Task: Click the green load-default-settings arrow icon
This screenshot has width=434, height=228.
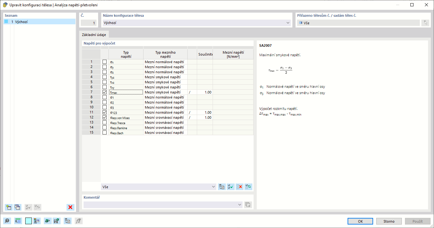Action: pyautogui.click(x=48, y=221)
